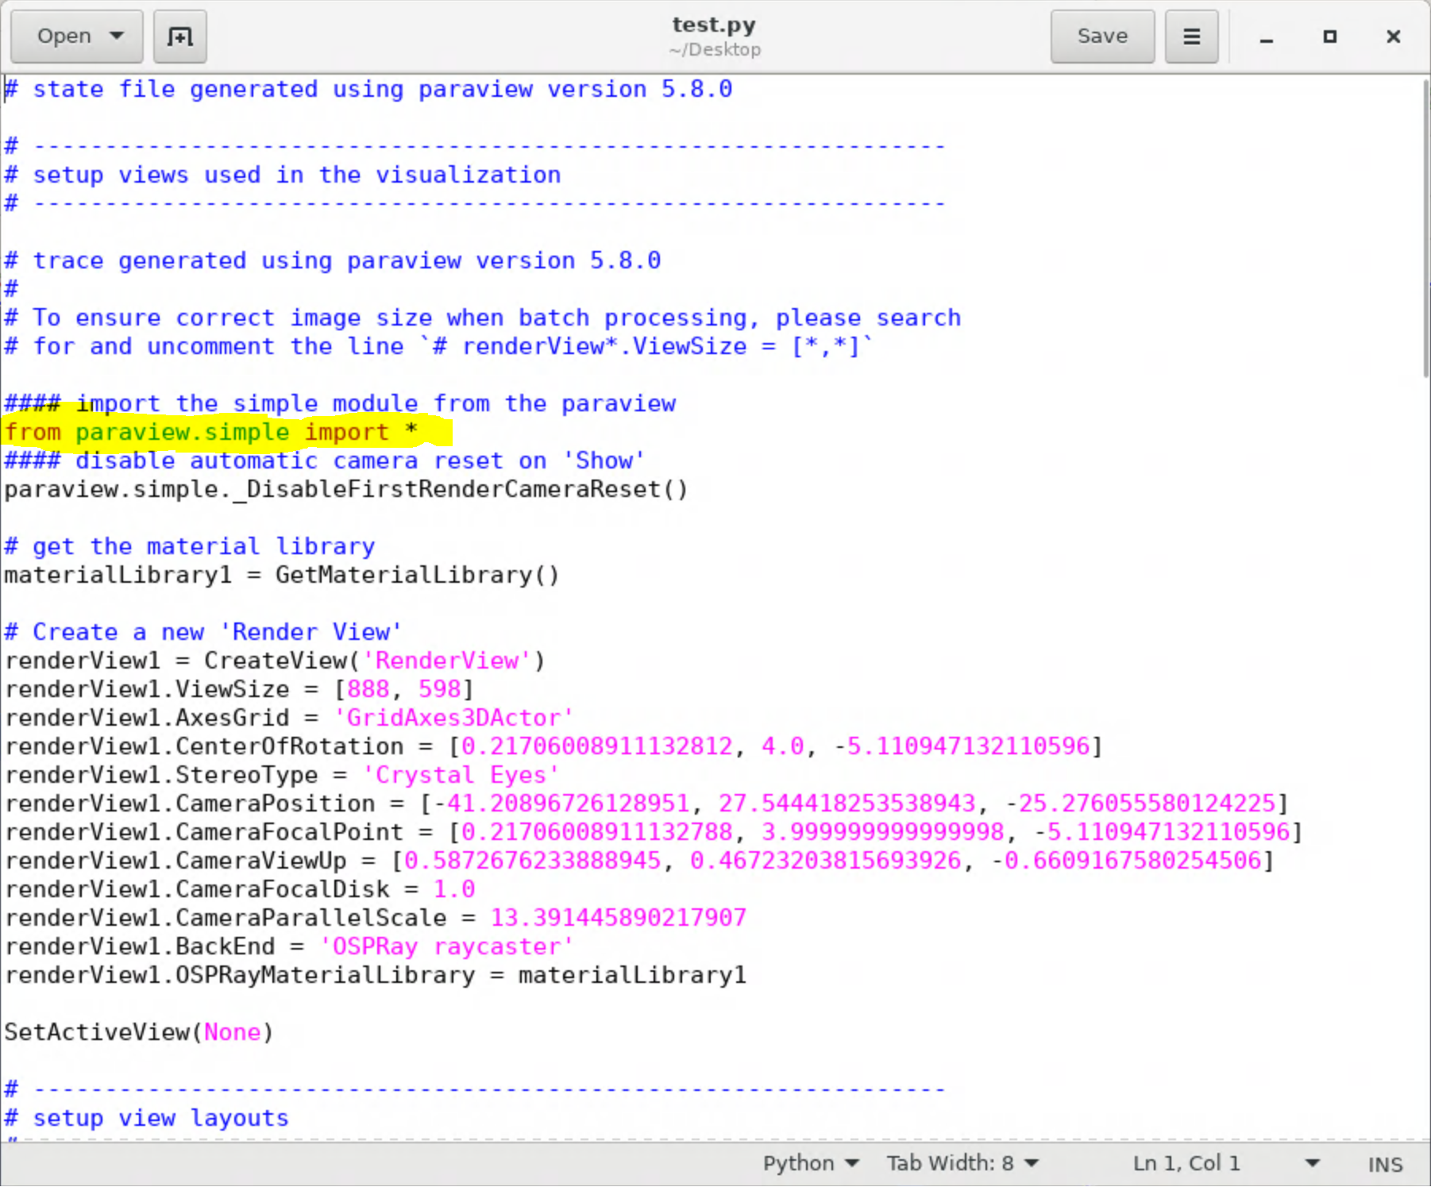
Task: Click the CameraFocalPoint line
Action: 654,832
